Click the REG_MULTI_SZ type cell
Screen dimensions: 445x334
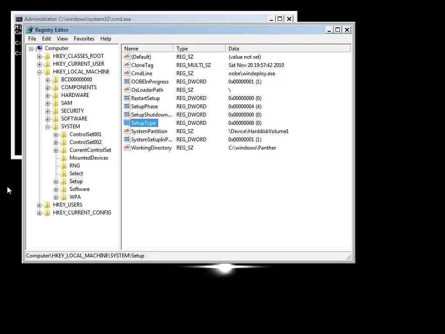tap(193, 65)
